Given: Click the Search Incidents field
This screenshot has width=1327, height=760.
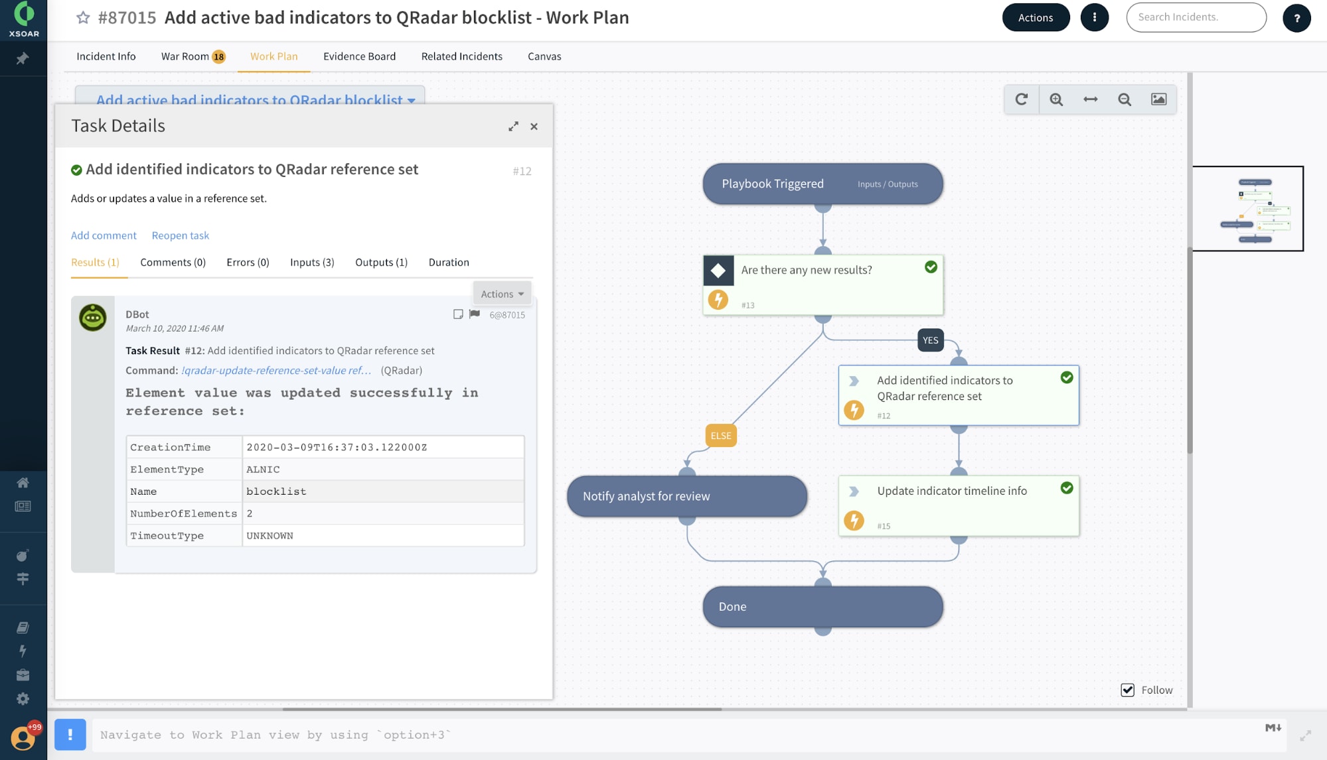Looking at the screenshot, I should (1196, 17).
